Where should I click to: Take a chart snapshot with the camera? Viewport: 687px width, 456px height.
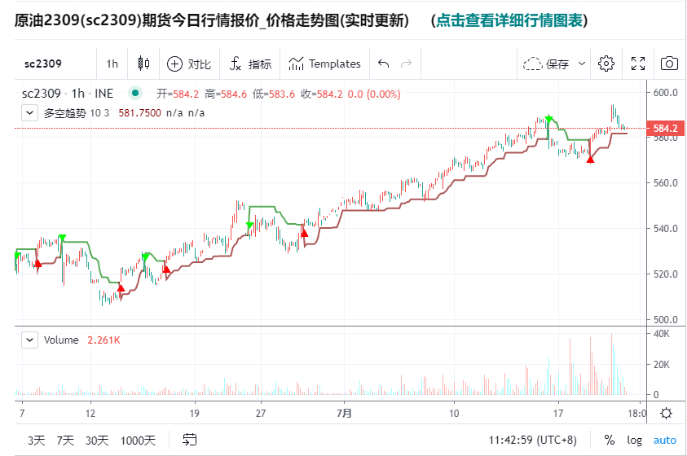[x=669, y=64]
